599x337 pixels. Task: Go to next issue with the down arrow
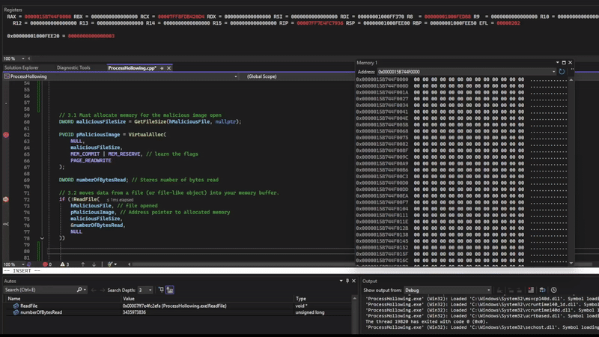[x=94, y=264]
